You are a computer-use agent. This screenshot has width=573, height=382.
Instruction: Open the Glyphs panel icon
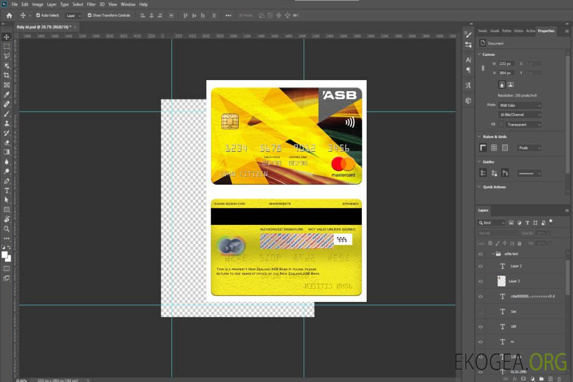(x=468, y=85)
